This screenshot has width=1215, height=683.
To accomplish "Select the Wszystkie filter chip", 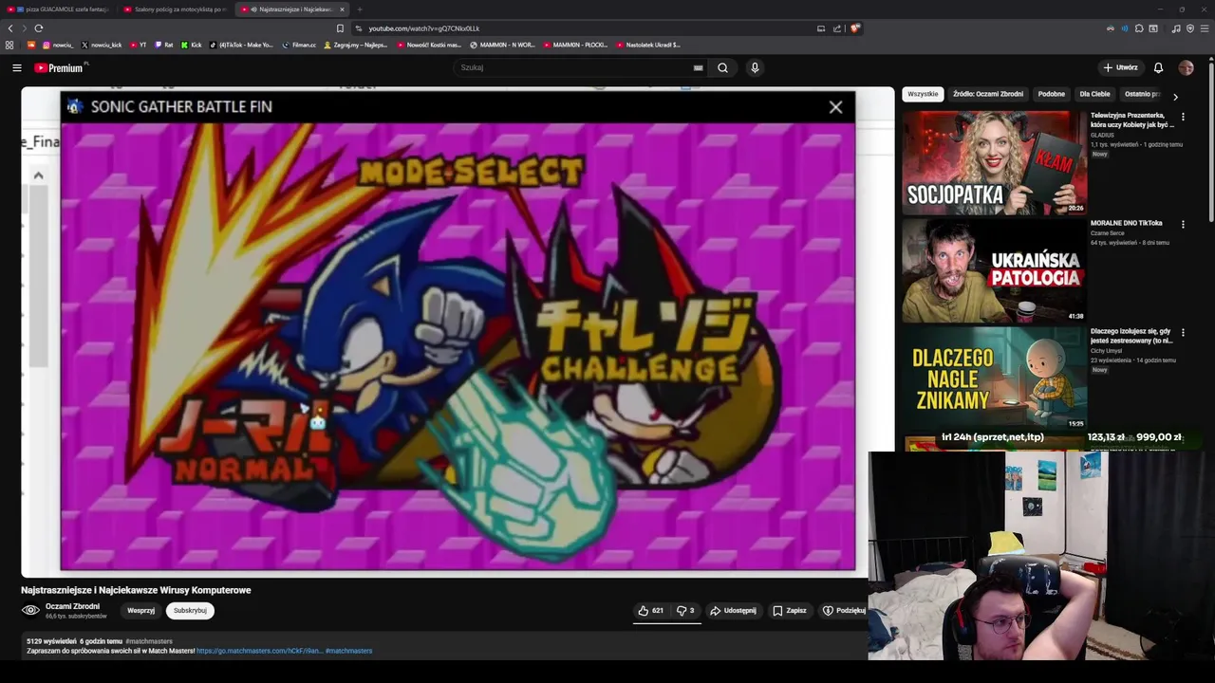I will pyautogui.click(x=923, y=94).
